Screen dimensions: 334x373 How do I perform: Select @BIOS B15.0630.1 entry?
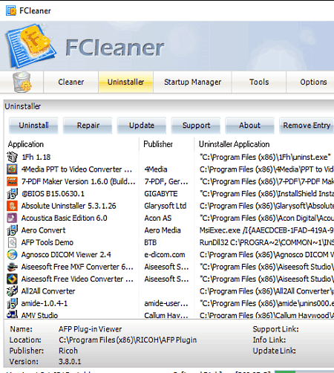pos(53,194)
